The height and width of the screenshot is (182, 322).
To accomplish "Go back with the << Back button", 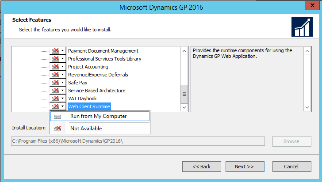I will click(x=201, y=167).
